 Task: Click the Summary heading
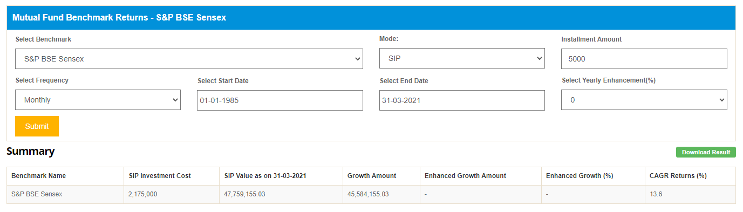[x=31, y=152]
